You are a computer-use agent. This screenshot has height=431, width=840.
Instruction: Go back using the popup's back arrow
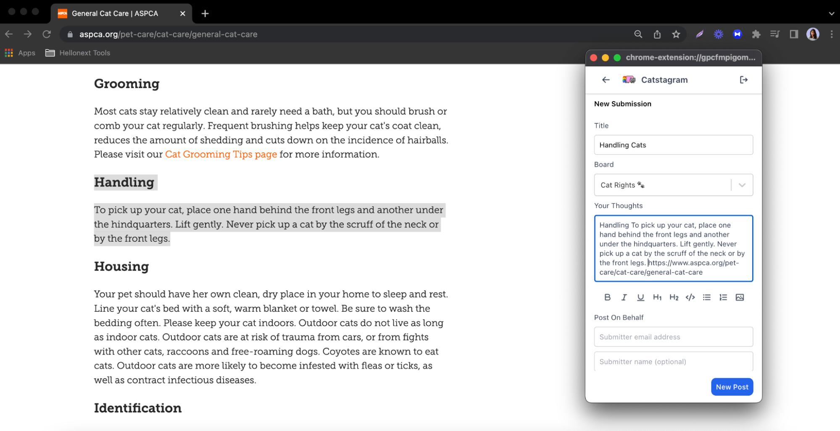tap(606, 80)
